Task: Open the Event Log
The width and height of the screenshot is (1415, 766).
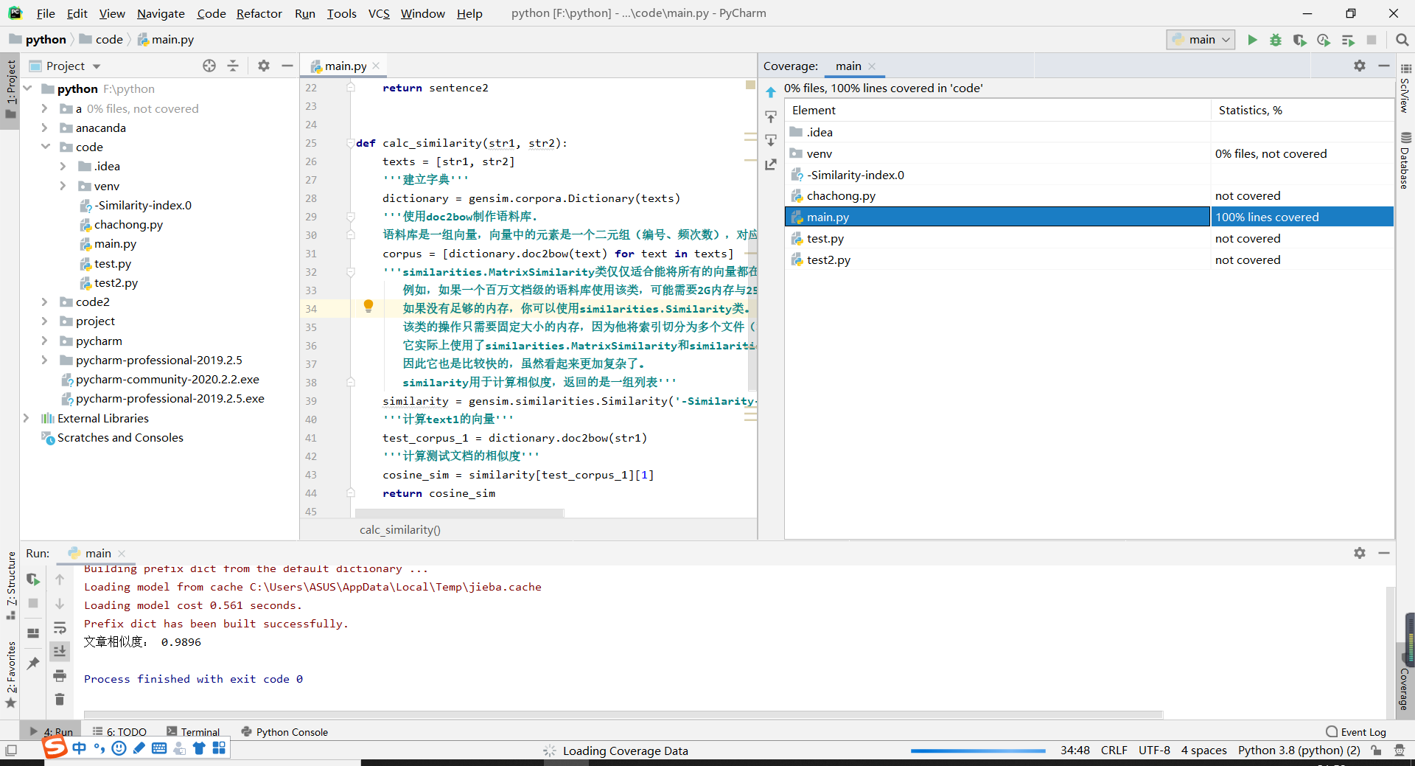Action: (1356, 731)
